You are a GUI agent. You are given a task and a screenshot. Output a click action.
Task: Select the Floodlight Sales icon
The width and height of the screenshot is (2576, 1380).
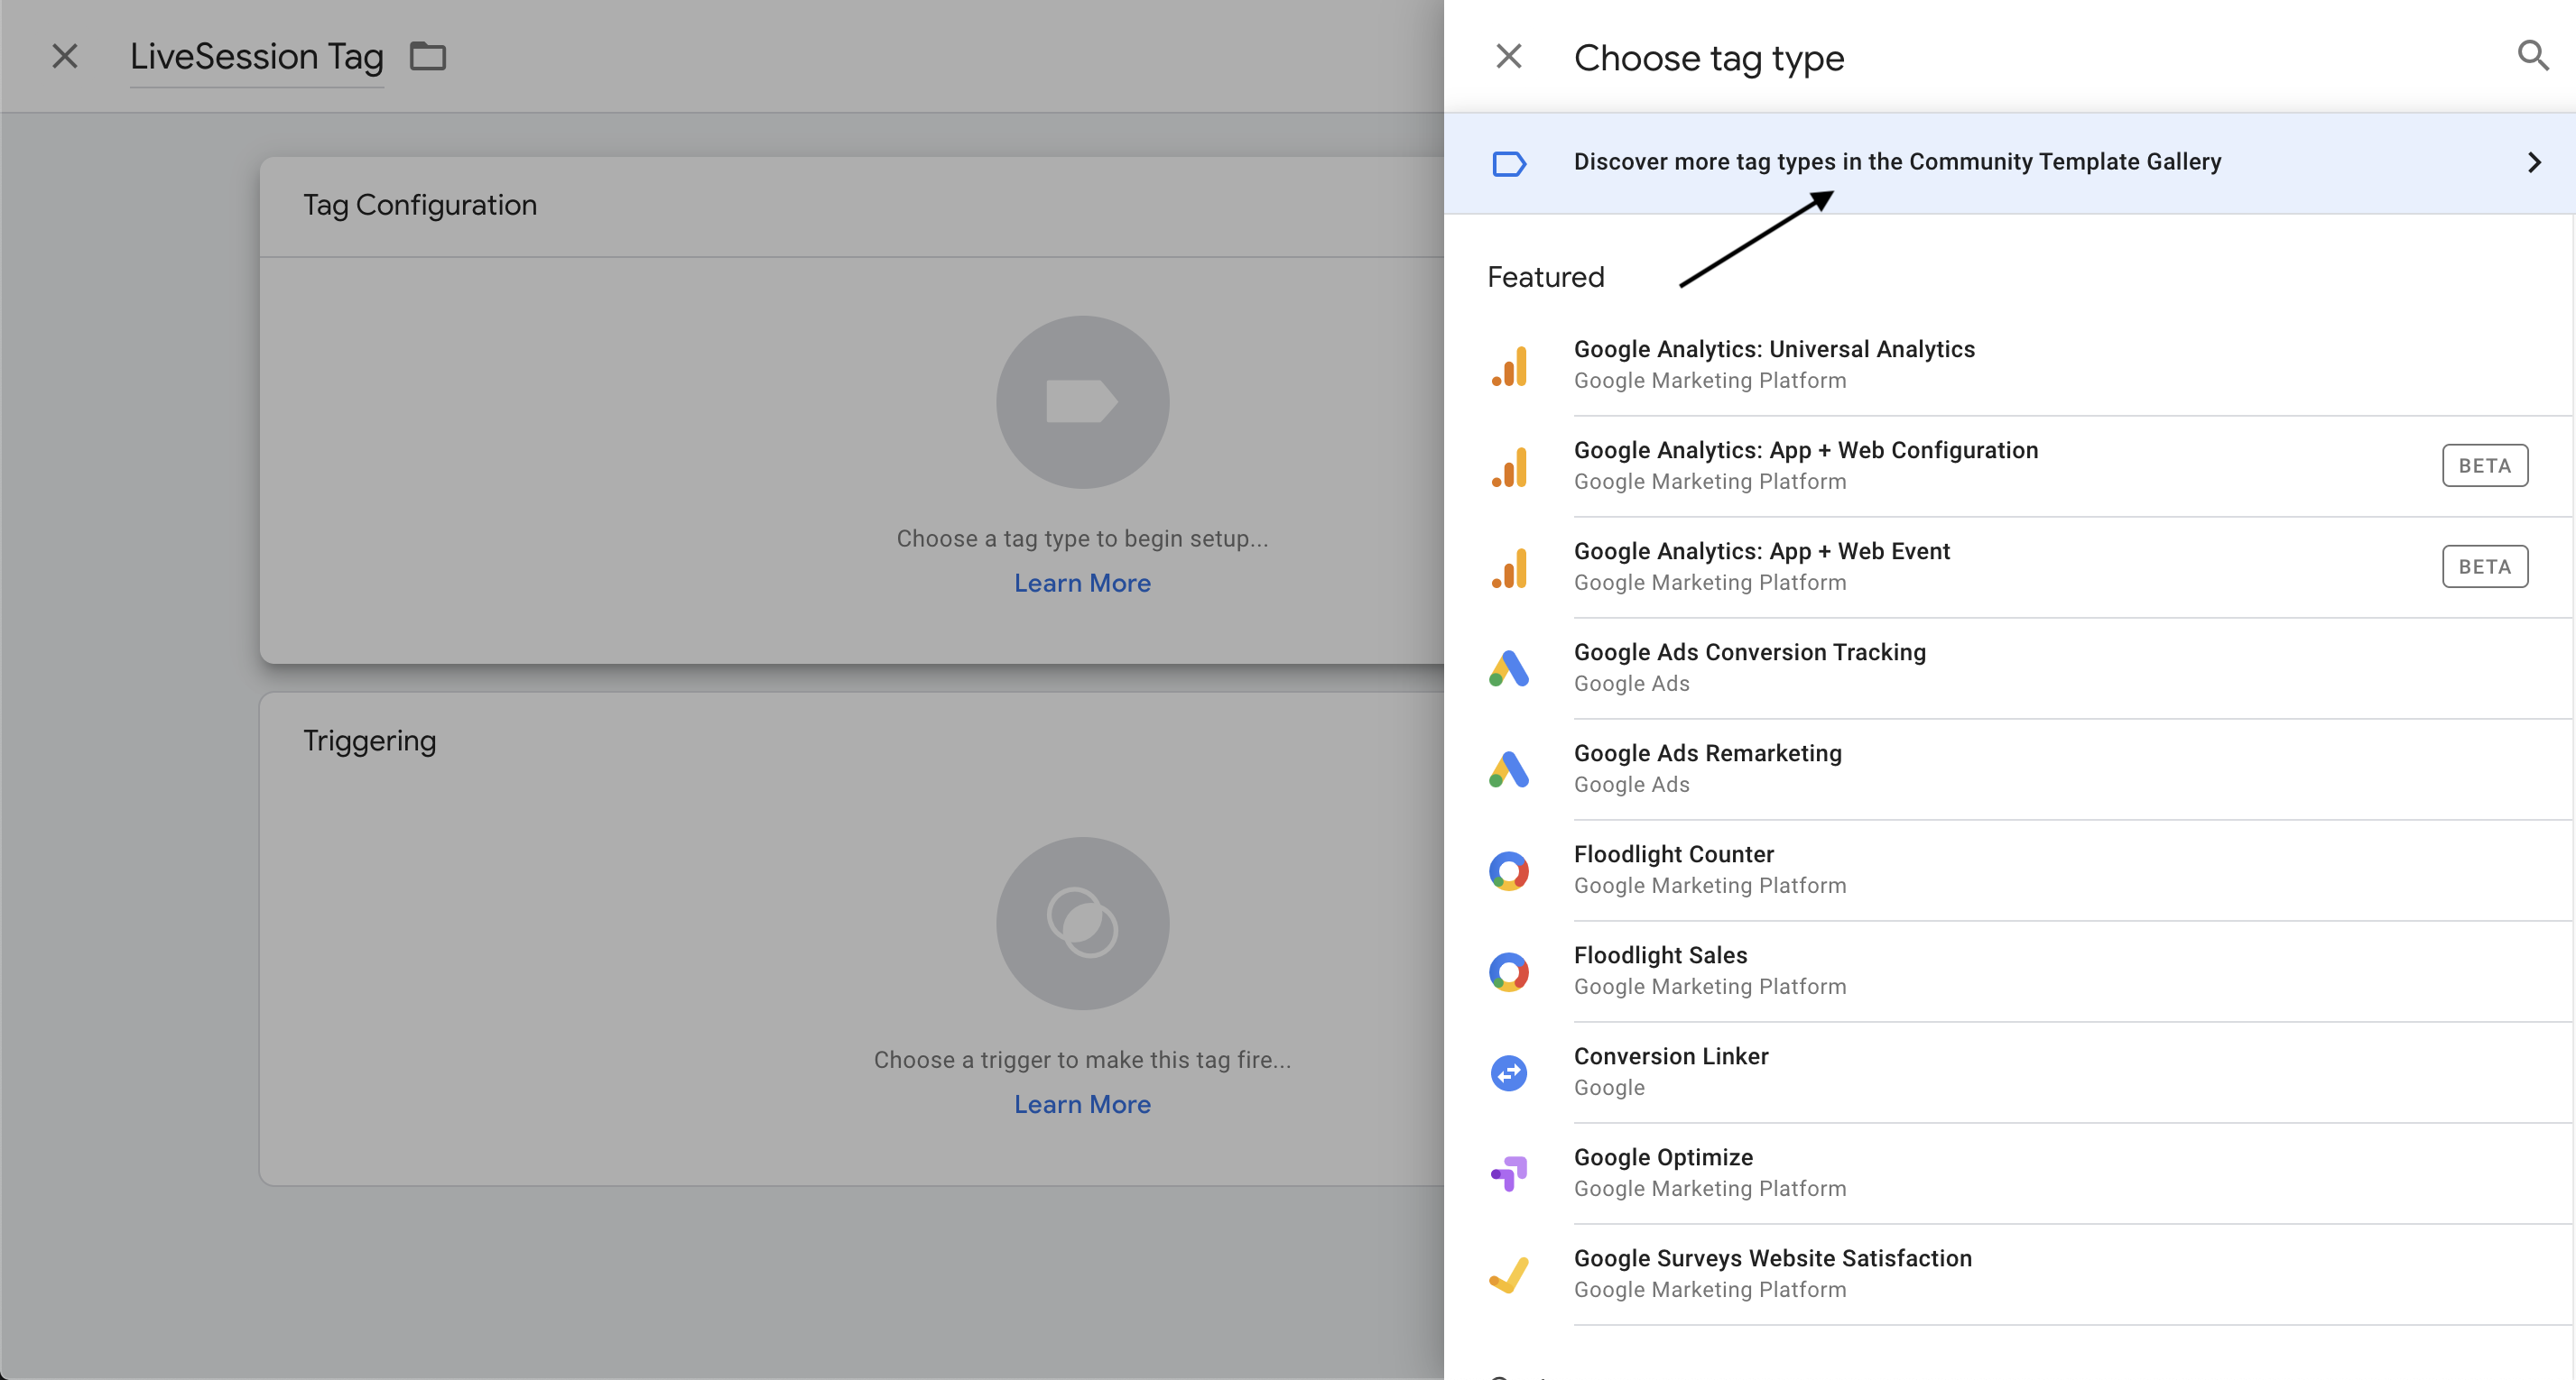click(1510, 971)
